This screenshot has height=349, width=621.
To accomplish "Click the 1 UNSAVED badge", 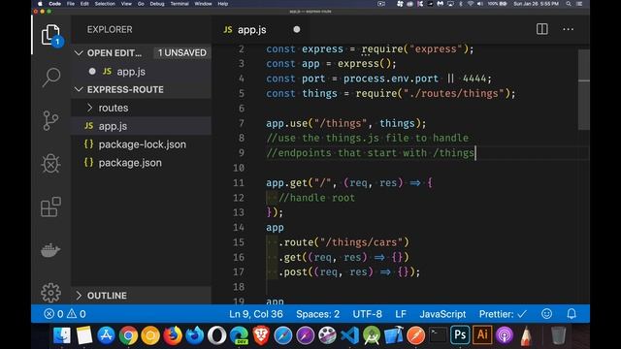I will [181, 52].
